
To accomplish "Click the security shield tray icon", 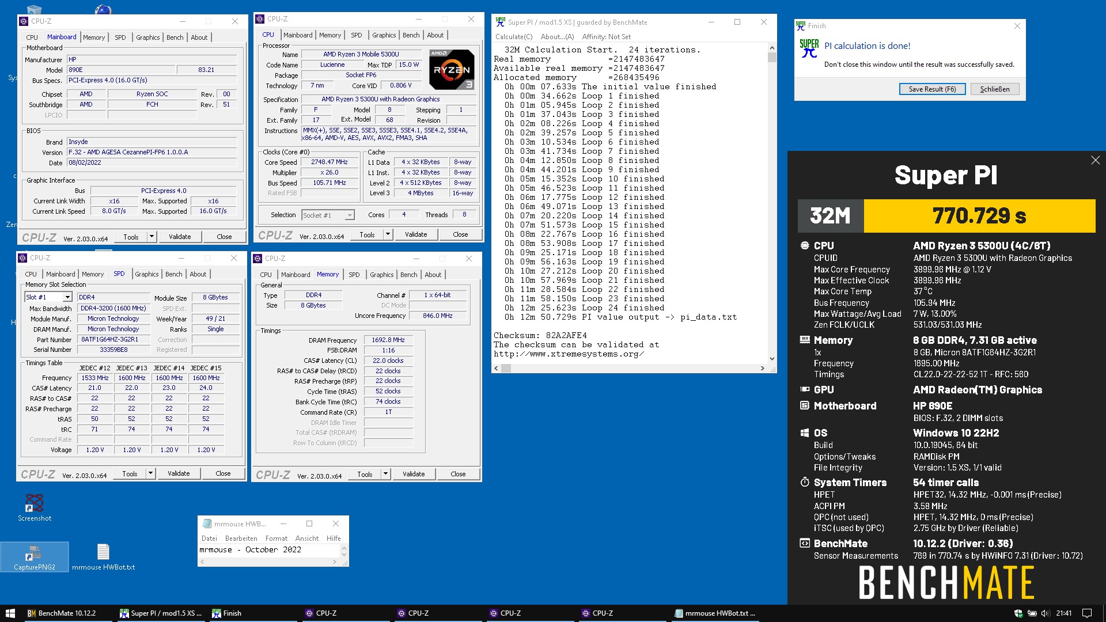I will [1018, 613].
